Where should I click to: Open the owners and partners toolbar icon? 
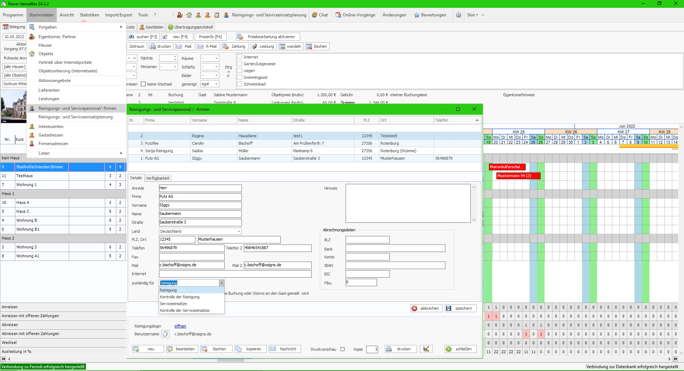pos(180,15)
